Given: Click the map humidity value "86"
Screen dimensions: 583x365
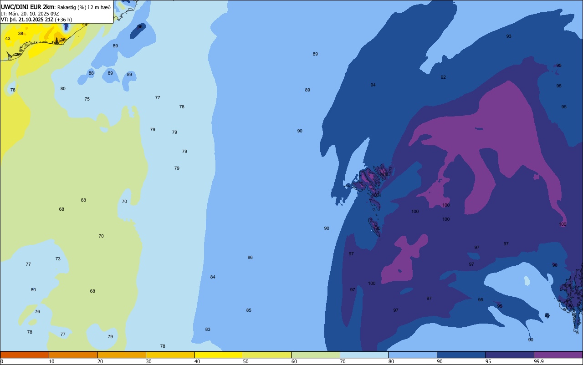Looking at the screenshot, I should pyautogui.click(x=250, y=257).
